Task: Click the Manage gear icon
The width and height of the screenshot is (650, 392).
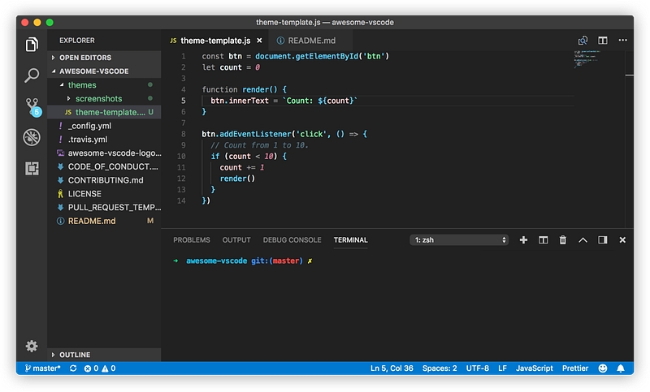Action: click(x=32, y=346)
